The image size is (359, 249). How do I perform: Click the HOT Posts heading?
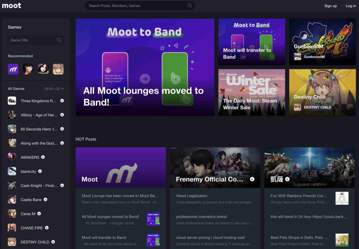pyautogui.click(x=86, y=139)
